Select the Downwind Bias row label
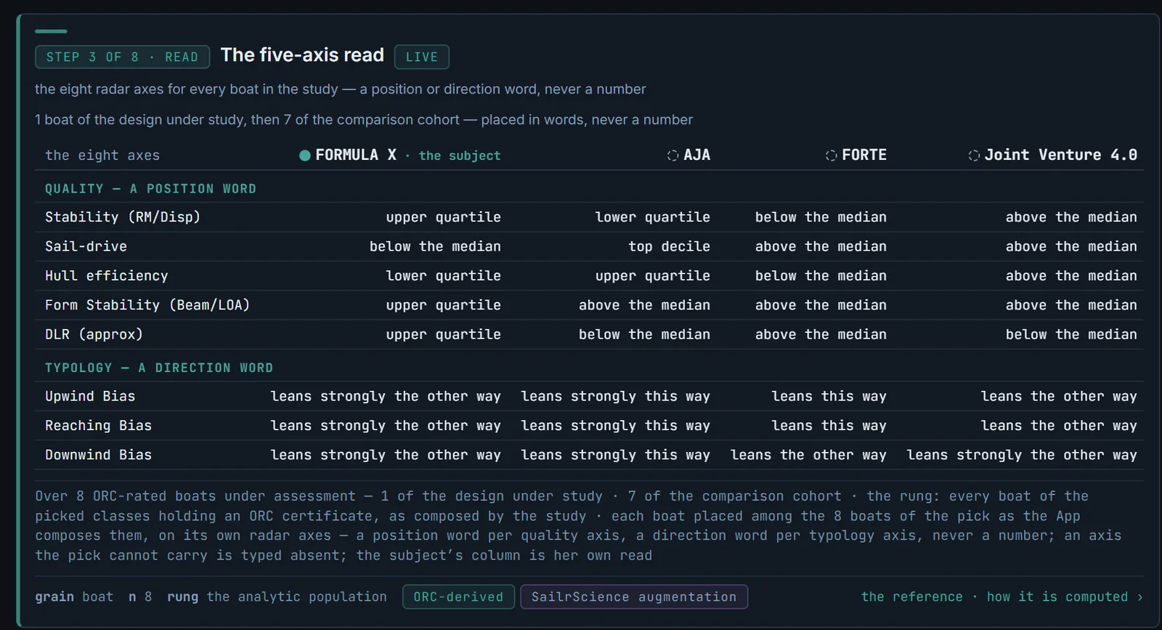Screen dimensions: 1162x630 click(x=98, y=455)
